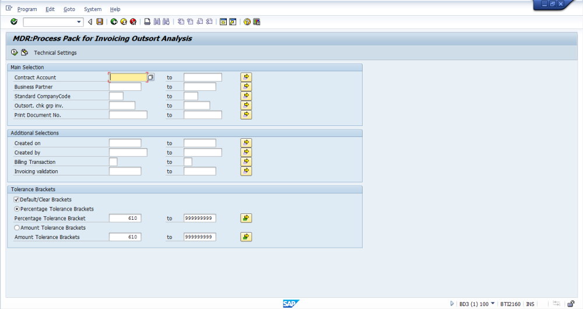Click the Help question mark icon
The height and width of the screenshot is (309, 583).
click(x=247, y=22)
